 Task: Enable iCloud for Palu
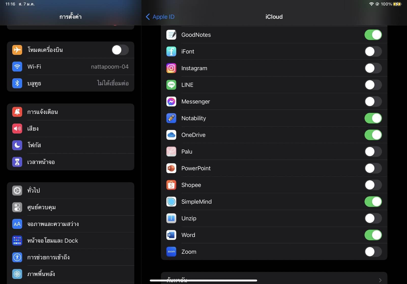click(373, 152)
